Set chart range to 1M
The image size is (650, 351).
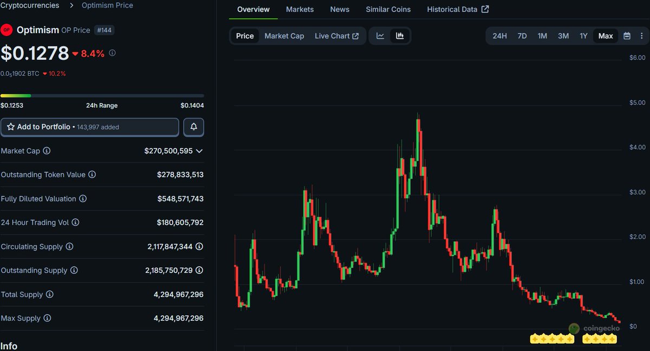point(542,36)
